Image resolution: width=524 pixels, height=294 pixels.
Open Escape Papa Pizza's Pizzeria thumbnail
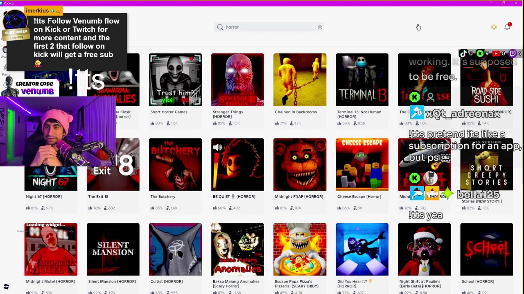tap(300, 249)
